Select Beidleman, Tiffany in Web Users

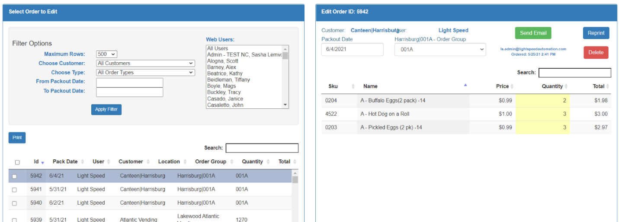click(244, 80)
